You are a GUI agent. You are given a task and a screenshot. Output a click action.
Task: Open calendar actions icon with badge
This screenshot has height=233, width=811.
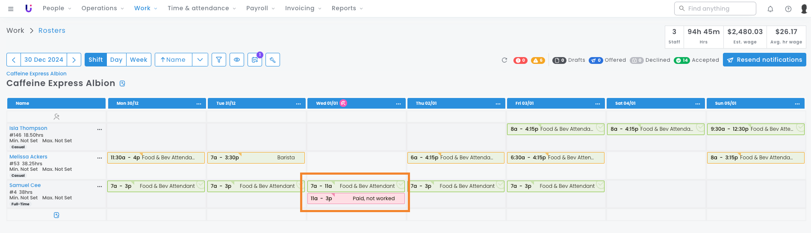click(x=255, y=60)
